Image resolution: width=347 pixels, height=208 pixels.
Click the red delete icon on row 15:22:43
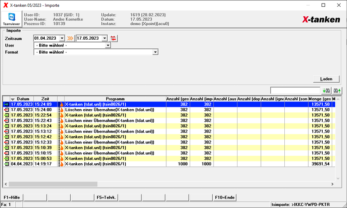pos(6,120)
